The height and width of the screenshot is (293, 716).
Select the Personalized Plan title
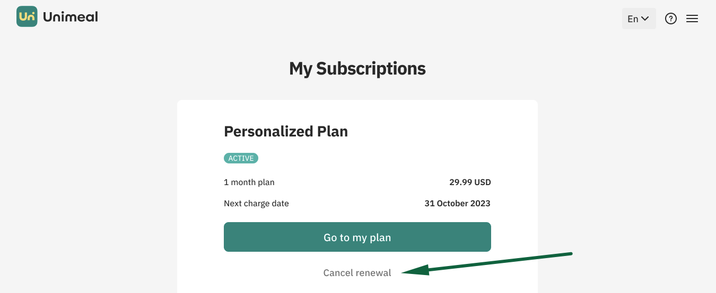click(x=286, y=131)
